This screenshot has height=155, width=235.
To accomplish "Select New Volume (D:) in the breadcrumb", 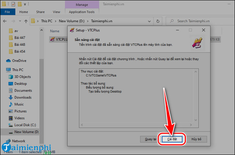I will tap(72, 21).
